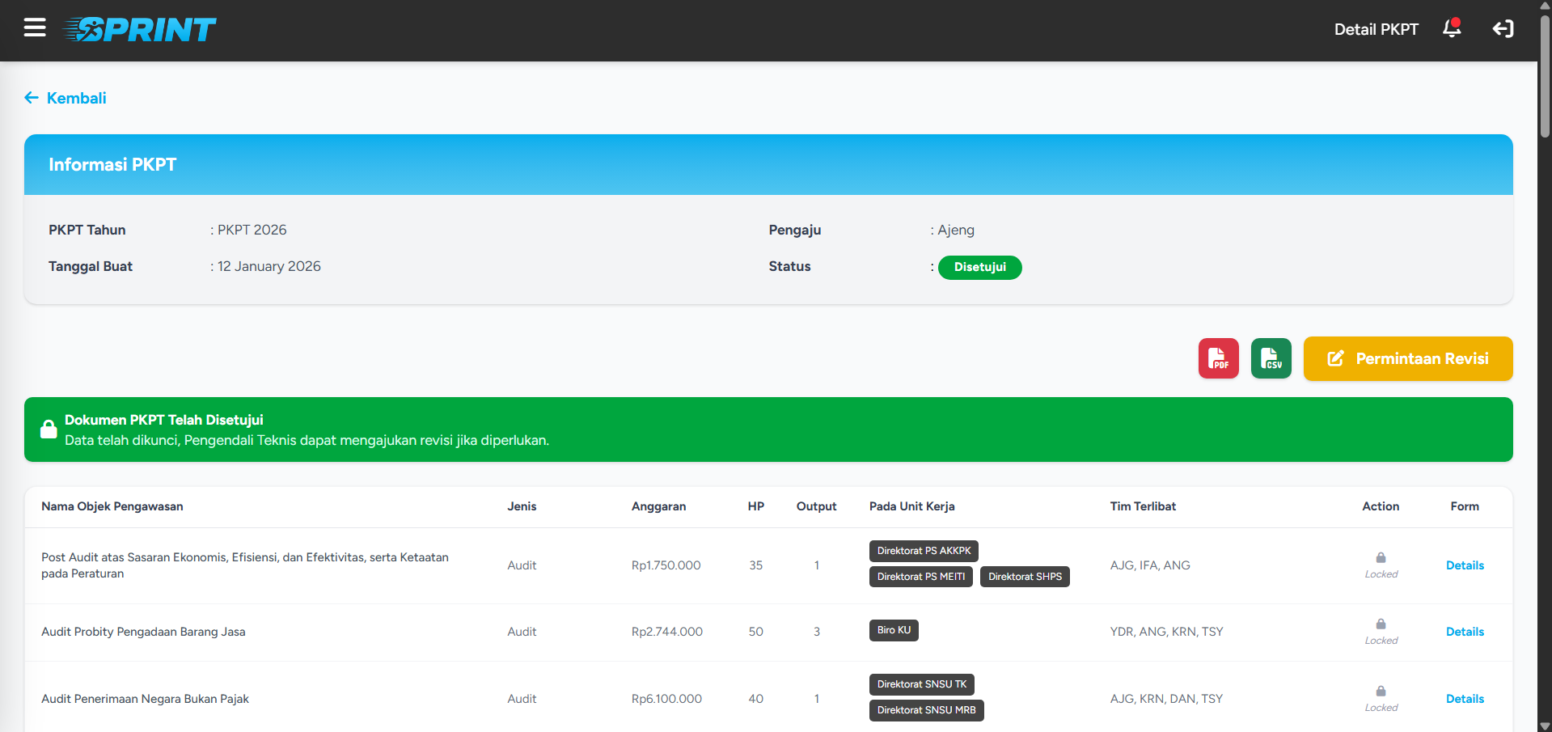Select the Direktorat PS MEITI tag

[x=921, y=577]
